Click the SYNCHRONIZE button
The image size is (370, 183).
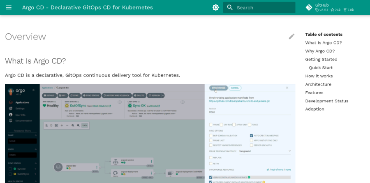coord(219,88)
